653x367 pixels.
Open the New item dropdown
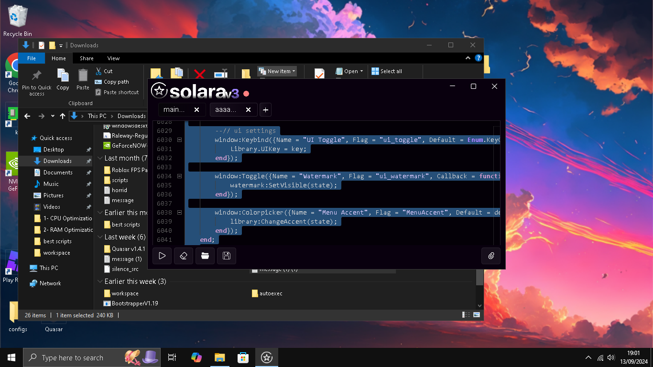click(x=277, y=71)
